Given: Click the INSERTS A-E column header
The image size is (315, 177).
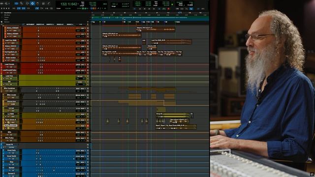Looking at the screenshot, I should pos(40,24).
